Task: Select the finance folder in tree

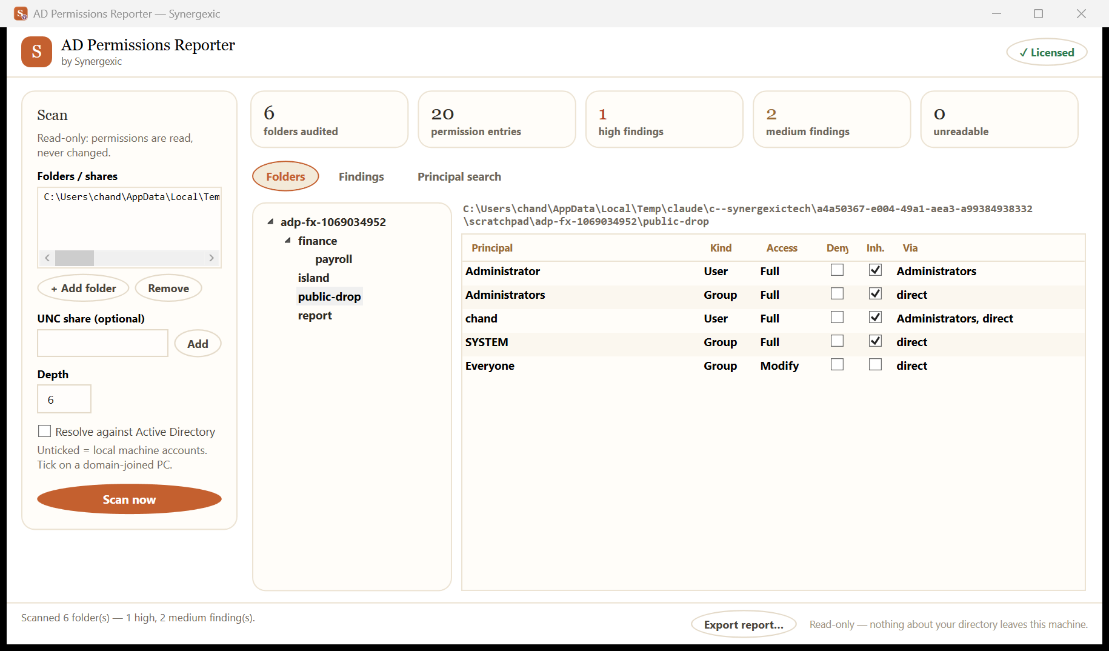Action: click(x=317, y=241)
